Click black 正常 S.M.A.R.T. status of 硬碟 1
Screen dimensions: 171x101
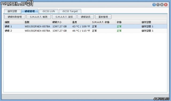point(94,26)
